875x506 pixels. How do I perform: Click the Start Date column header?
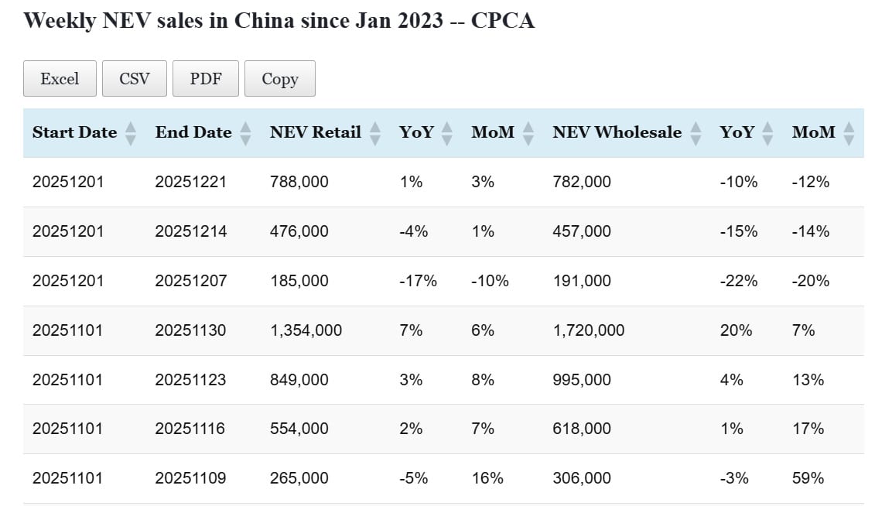point(74,132)
